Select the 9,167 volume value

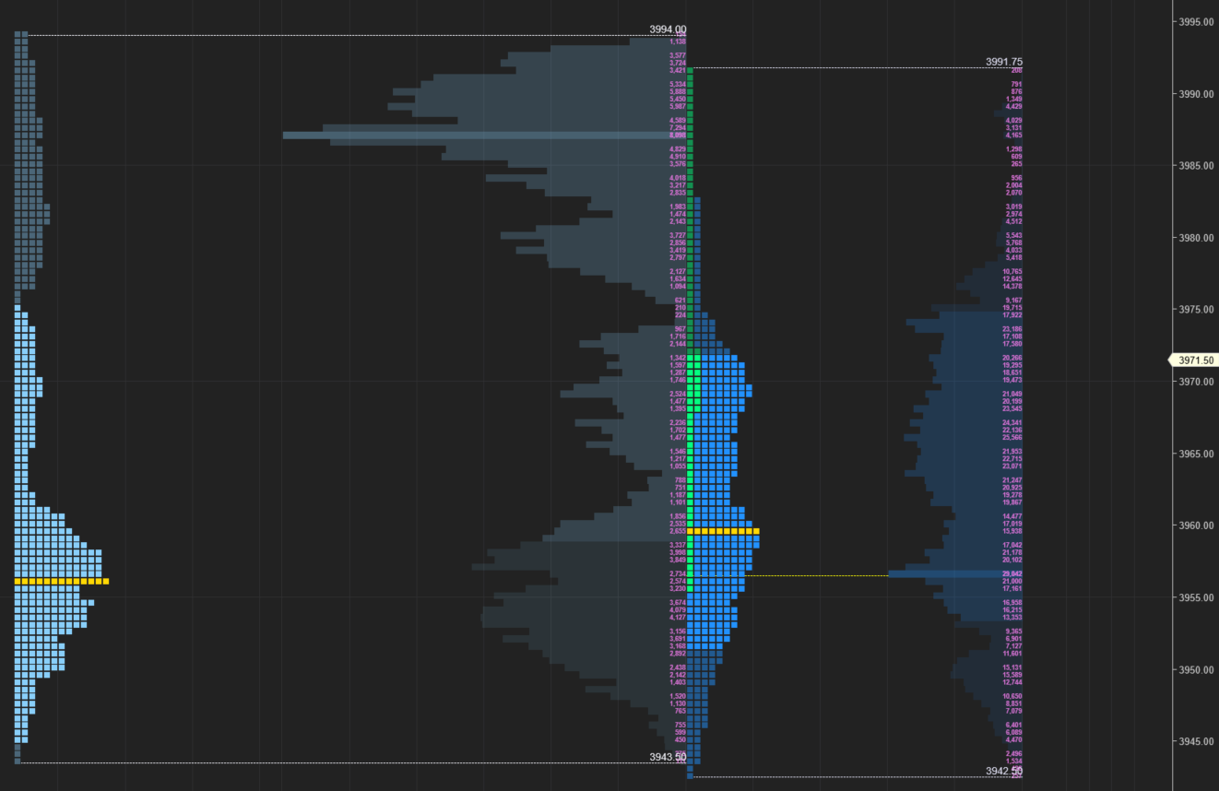(1014, 301)
